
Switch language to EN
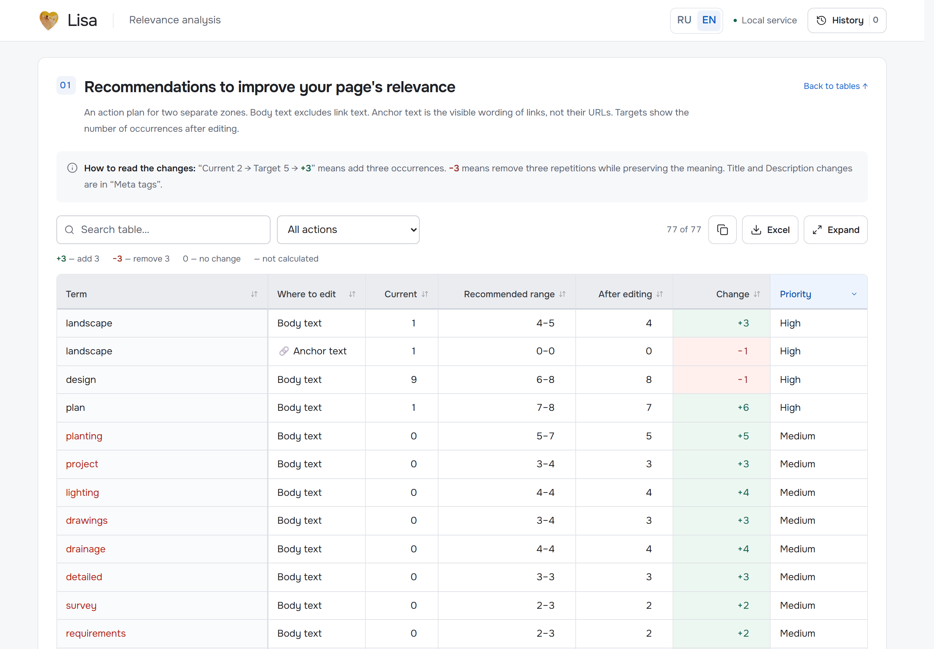(x=709, y=20)
